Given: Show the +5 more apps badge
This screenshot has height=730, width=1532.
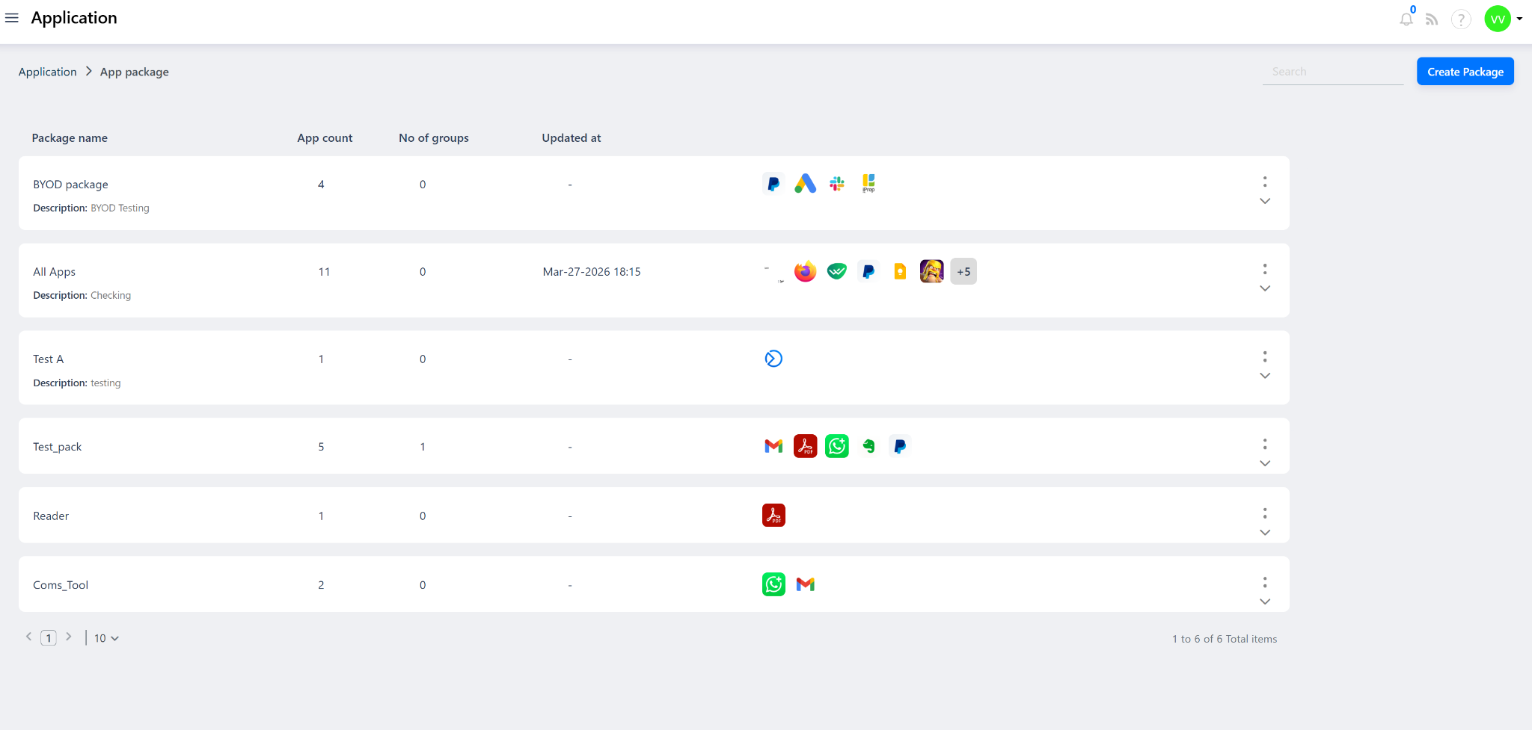Looking at the screenshot, I should coord(963,271).
